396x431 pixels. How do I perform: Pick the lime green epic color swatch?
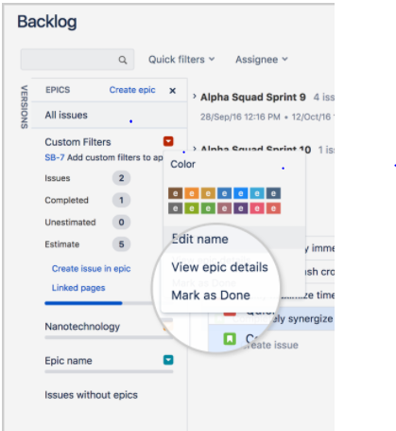192,208
